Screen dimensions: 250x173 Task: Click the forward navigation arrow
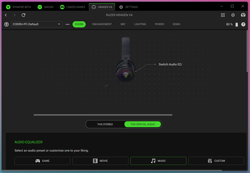(15, 15)
